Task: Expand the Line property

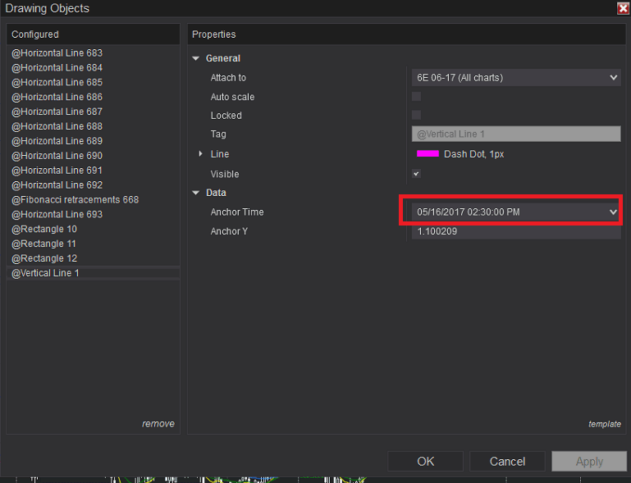Action: point(200,153)
